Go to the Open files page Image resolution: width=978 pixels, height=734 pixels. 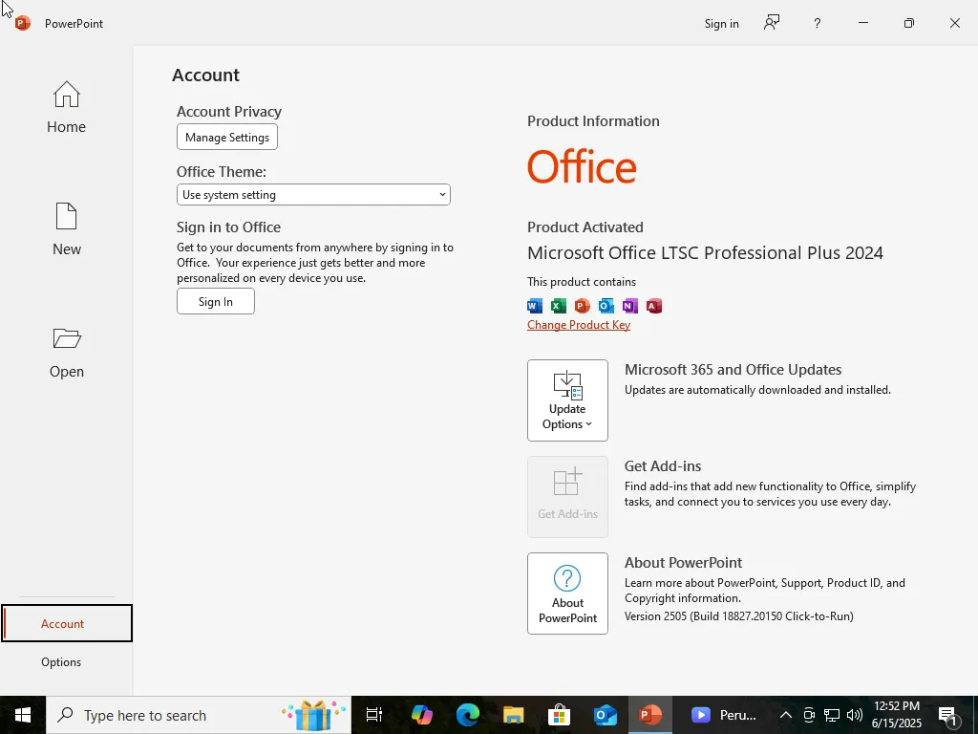click(66, 352)
